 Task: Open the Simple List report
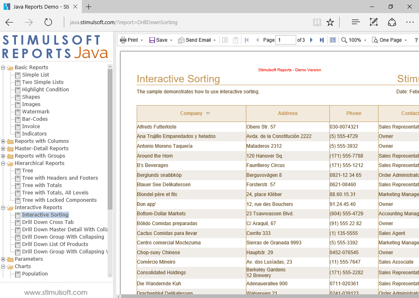point(36,75)
